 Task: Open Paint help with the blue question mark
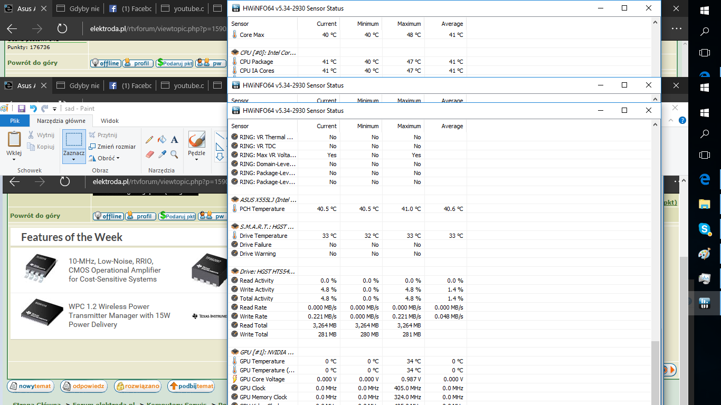682,121
